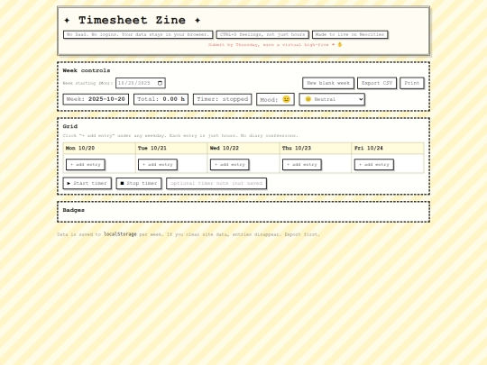Stop the timer
This screenshot has width=487, height=365.
click(139, 183)
